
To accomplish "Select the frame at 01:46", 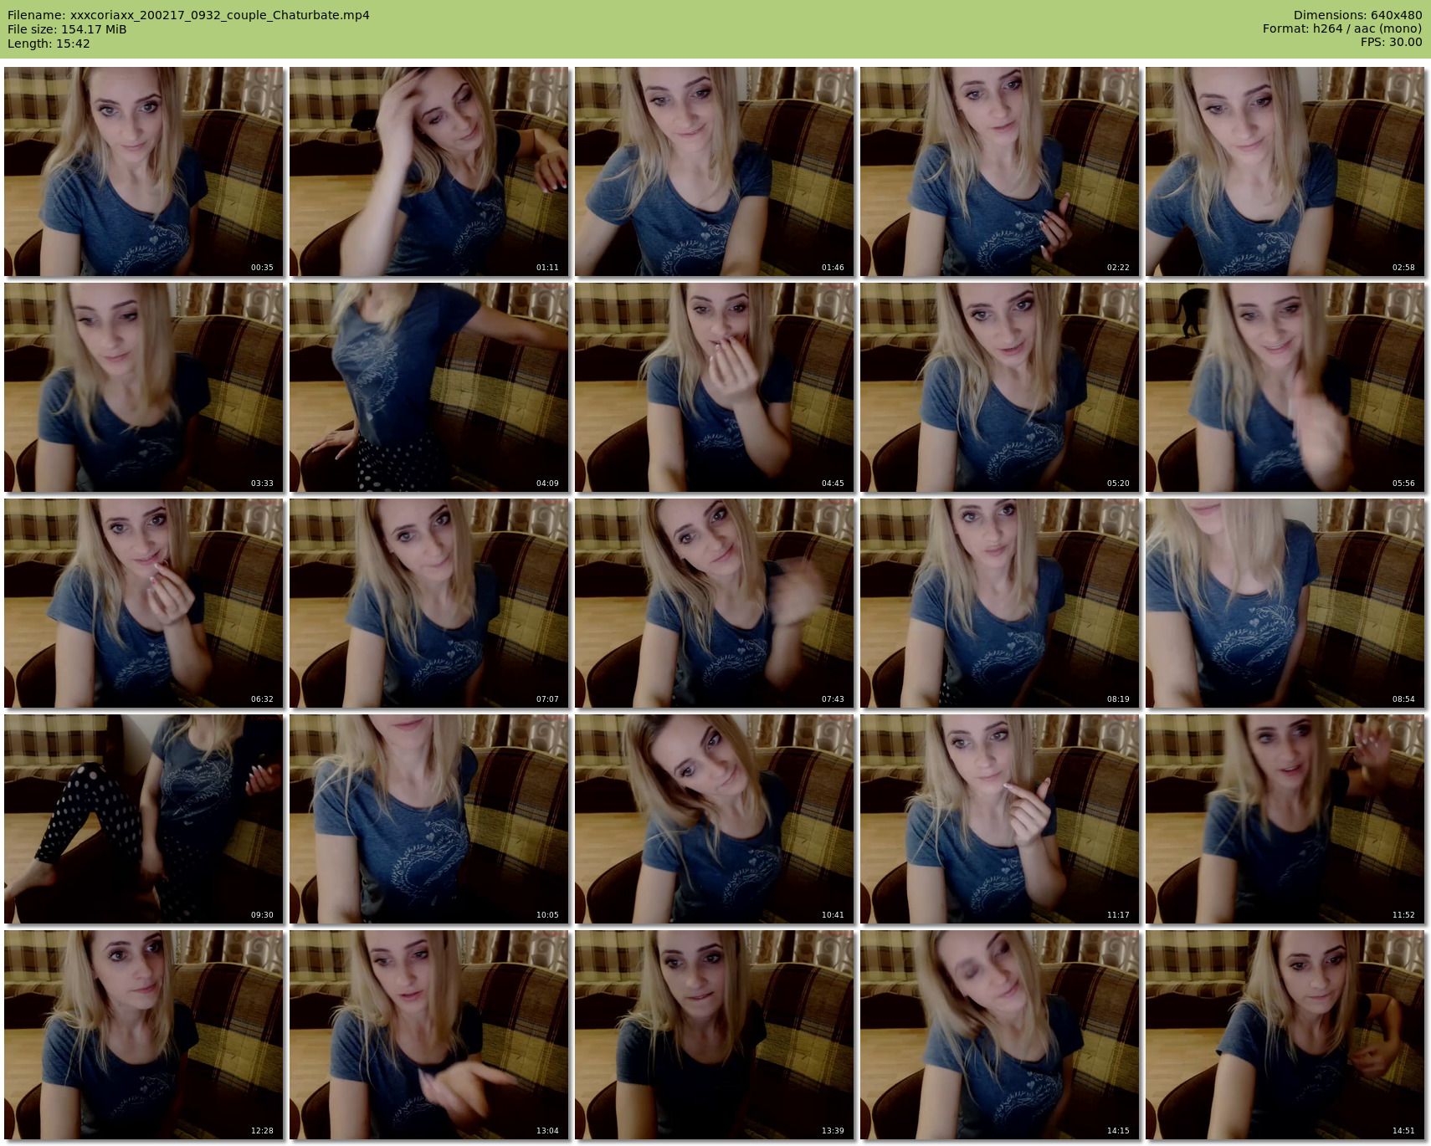I will click(715, 171).
